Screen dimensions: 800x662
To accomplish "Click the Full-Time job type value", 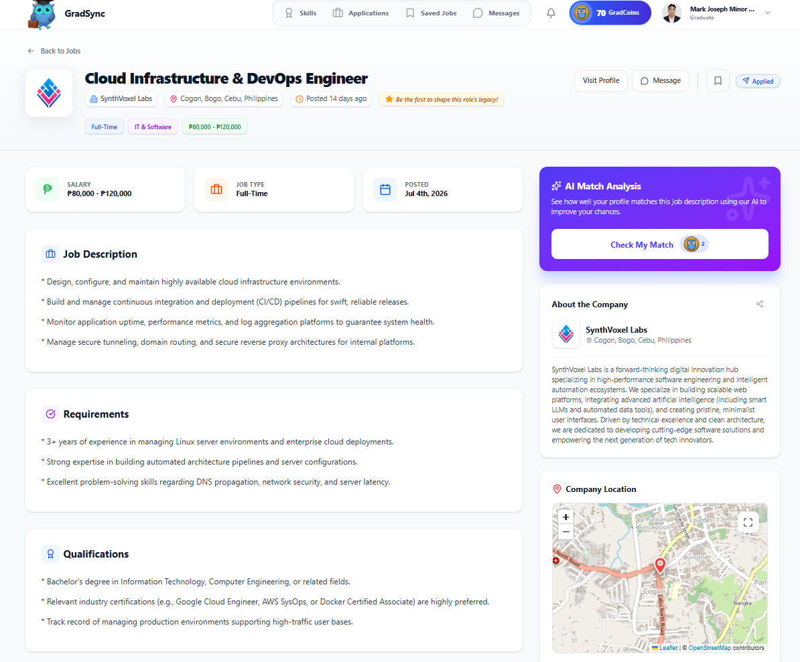I will point(252,193).
